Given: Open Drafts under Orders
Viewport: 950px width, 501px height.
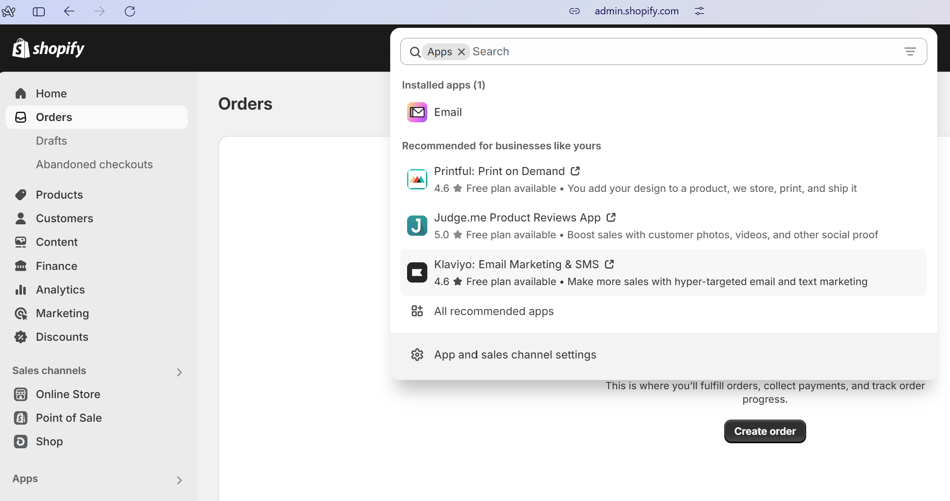Looking at the screenshot, I should (51, 141).
